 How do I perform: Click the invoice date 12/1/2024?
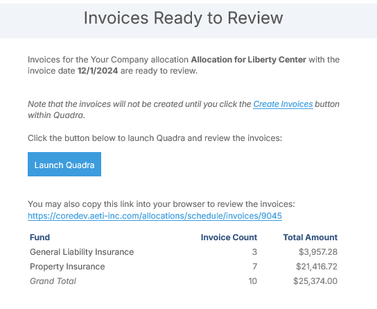click(98, 71)
